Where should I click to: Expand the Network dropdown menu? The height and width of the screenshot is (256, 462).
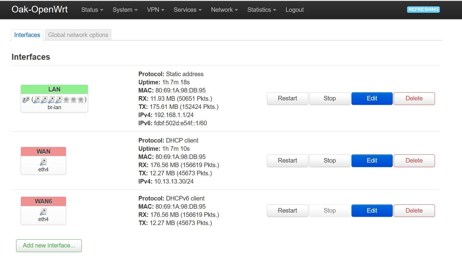(x=224, y=10)
